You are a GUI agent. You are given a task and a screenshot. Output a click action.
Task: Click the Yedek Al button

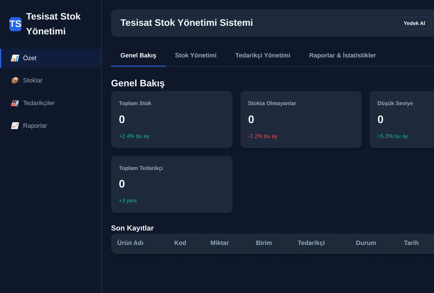click(x=414, y=23)
